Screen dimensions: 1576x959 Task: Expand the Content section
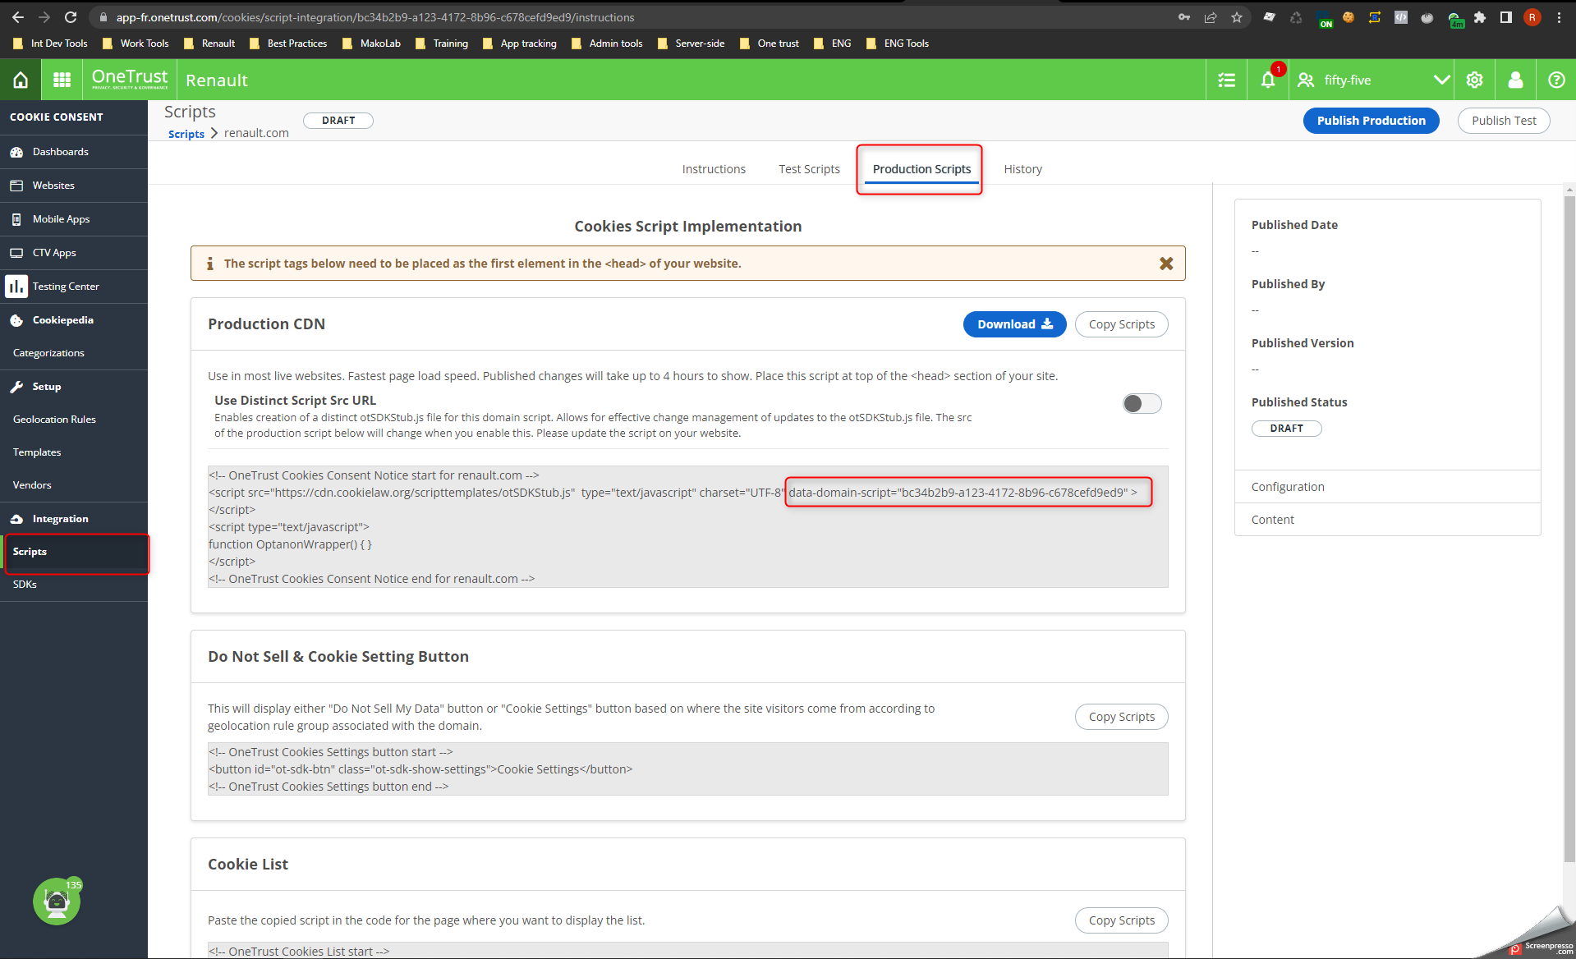pos(1387,520)
